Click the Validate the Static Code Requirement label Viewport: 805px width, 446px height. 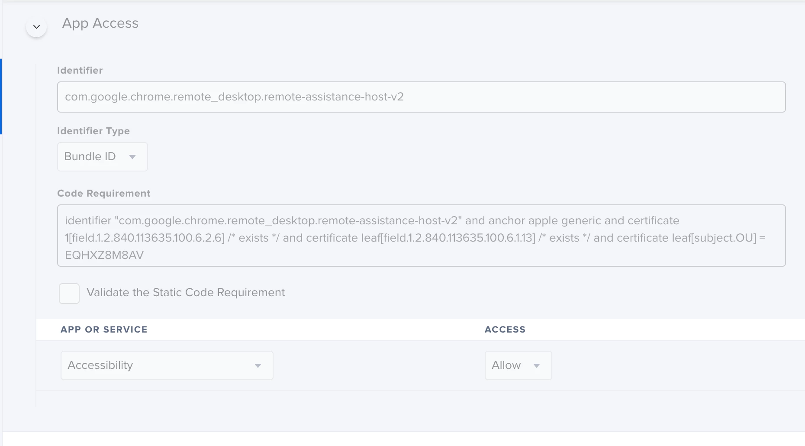click(x=186, y=293)
